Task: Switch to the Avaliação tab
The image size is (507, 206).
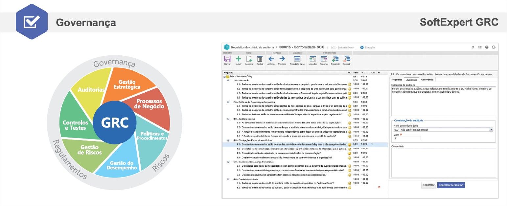Action: pyautogui.click(x=412, y=80)
